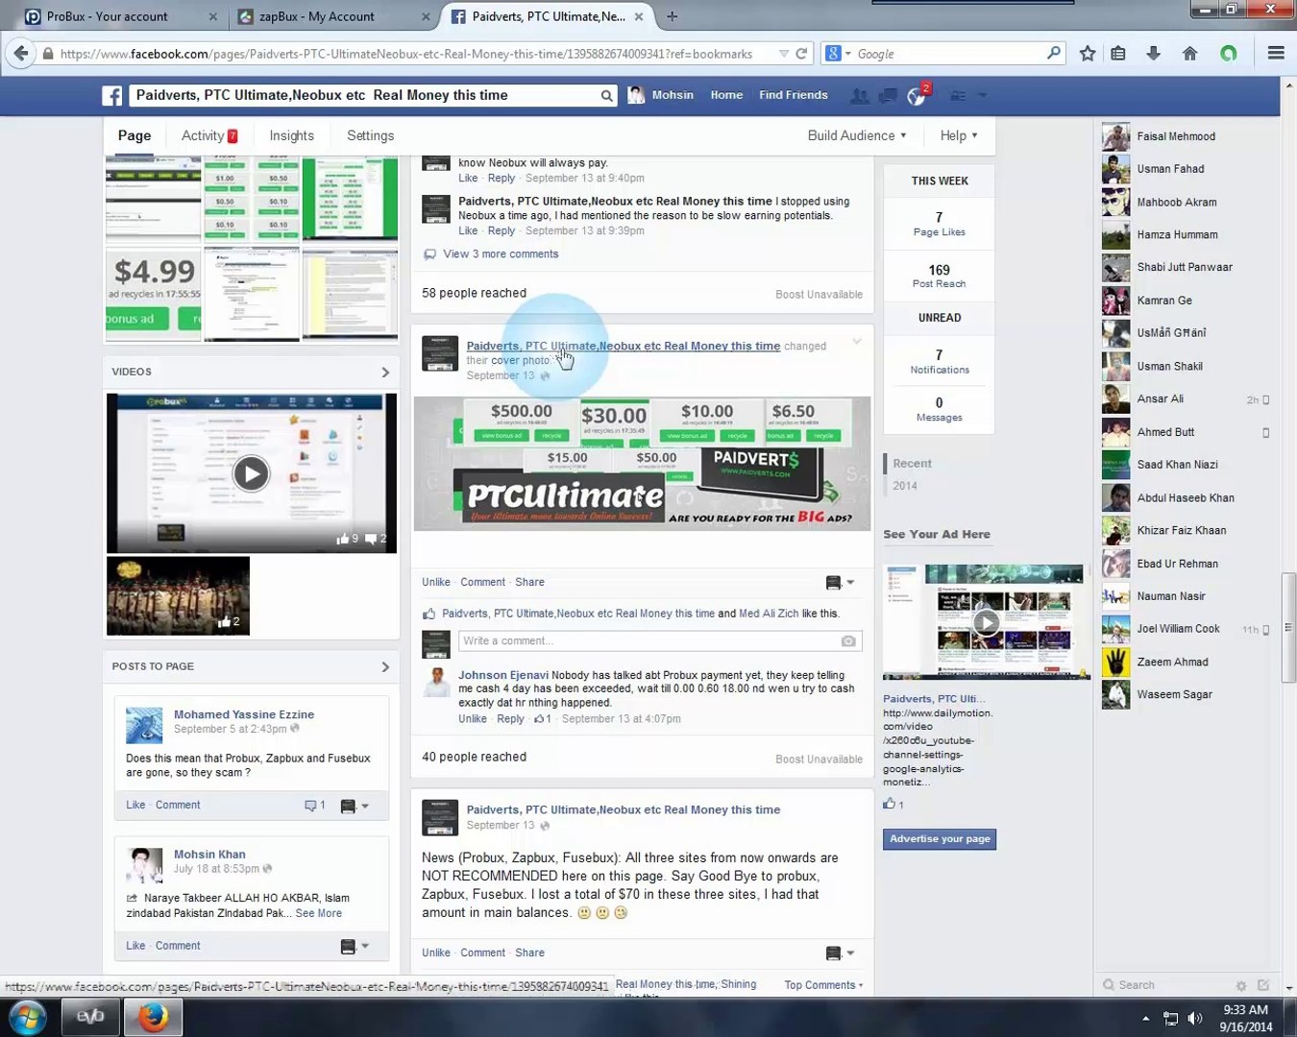Reload the page with the refresh icon

click(x=801, y=54)
